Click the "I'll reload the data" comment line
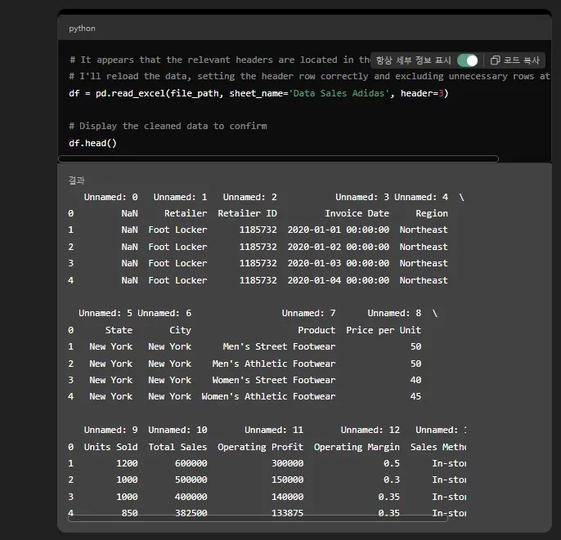The image size is (561, 540). 309,77
